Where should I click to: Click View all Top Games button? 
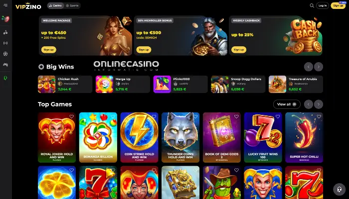click(x=287, y=104)
